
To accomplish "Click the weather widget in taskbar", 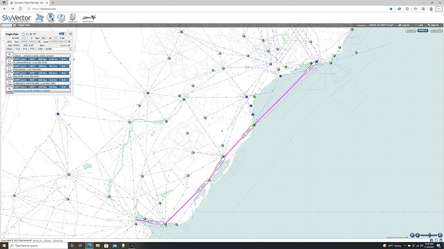I will pos(392,246).
